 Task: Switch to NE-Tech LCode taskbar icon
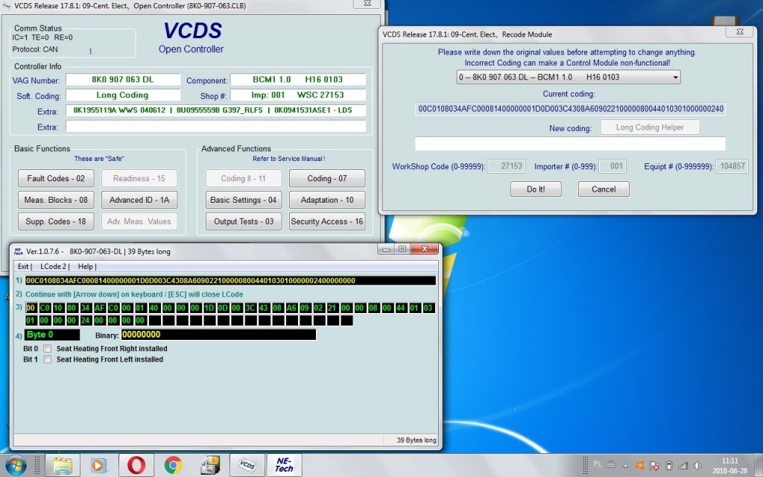(x=284, y=465)
